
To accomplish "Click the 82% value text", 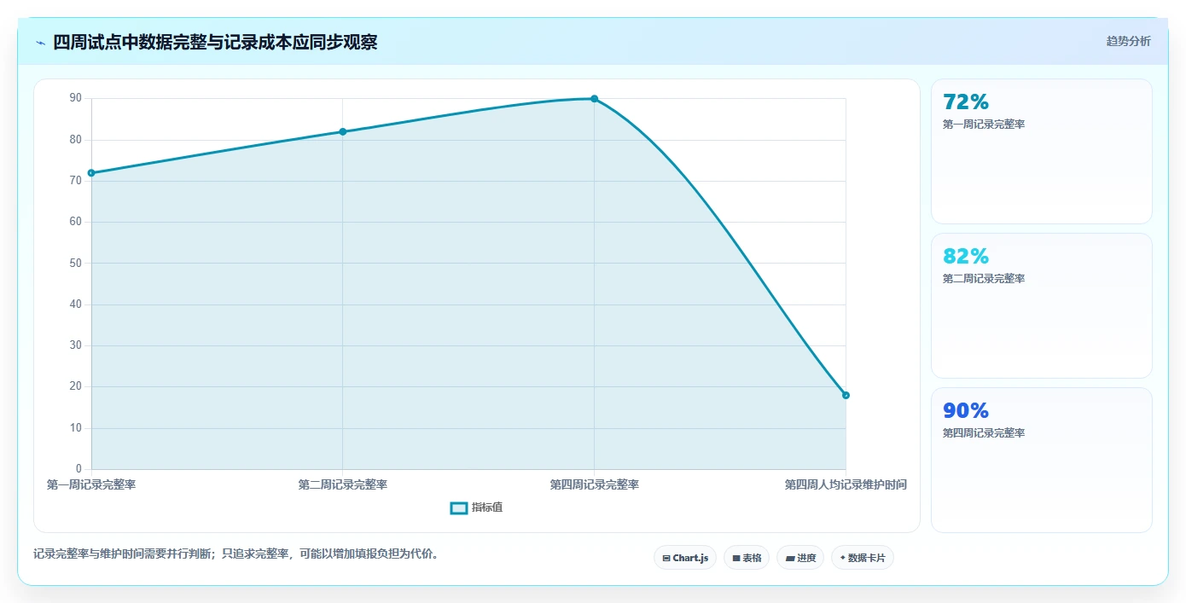I will pos(966,256).
